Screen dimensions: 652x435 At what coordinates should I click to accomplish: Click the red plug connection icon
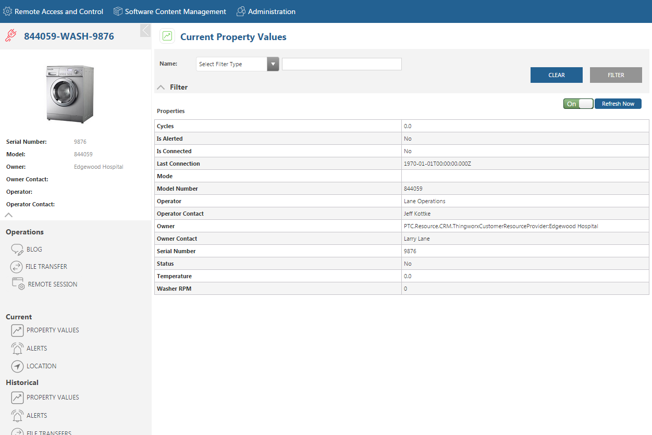[x=10, y=35]
